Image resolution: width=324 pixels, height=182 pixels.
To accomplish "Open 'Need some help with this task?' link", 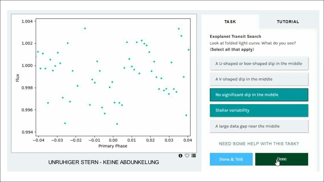I will (x=259, y=144).
